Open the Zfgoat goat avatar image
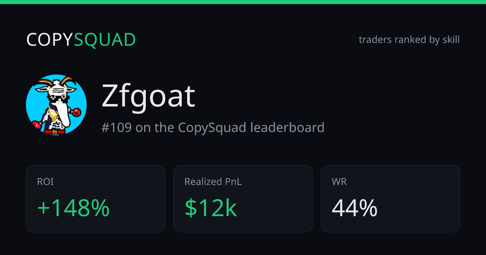Screen dimensions: 486x255 pyautogui.click(x=56, y=104)
